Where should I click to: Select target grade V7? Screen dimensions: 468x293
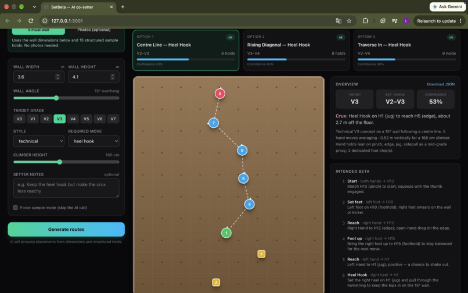(x=113, y=119)
